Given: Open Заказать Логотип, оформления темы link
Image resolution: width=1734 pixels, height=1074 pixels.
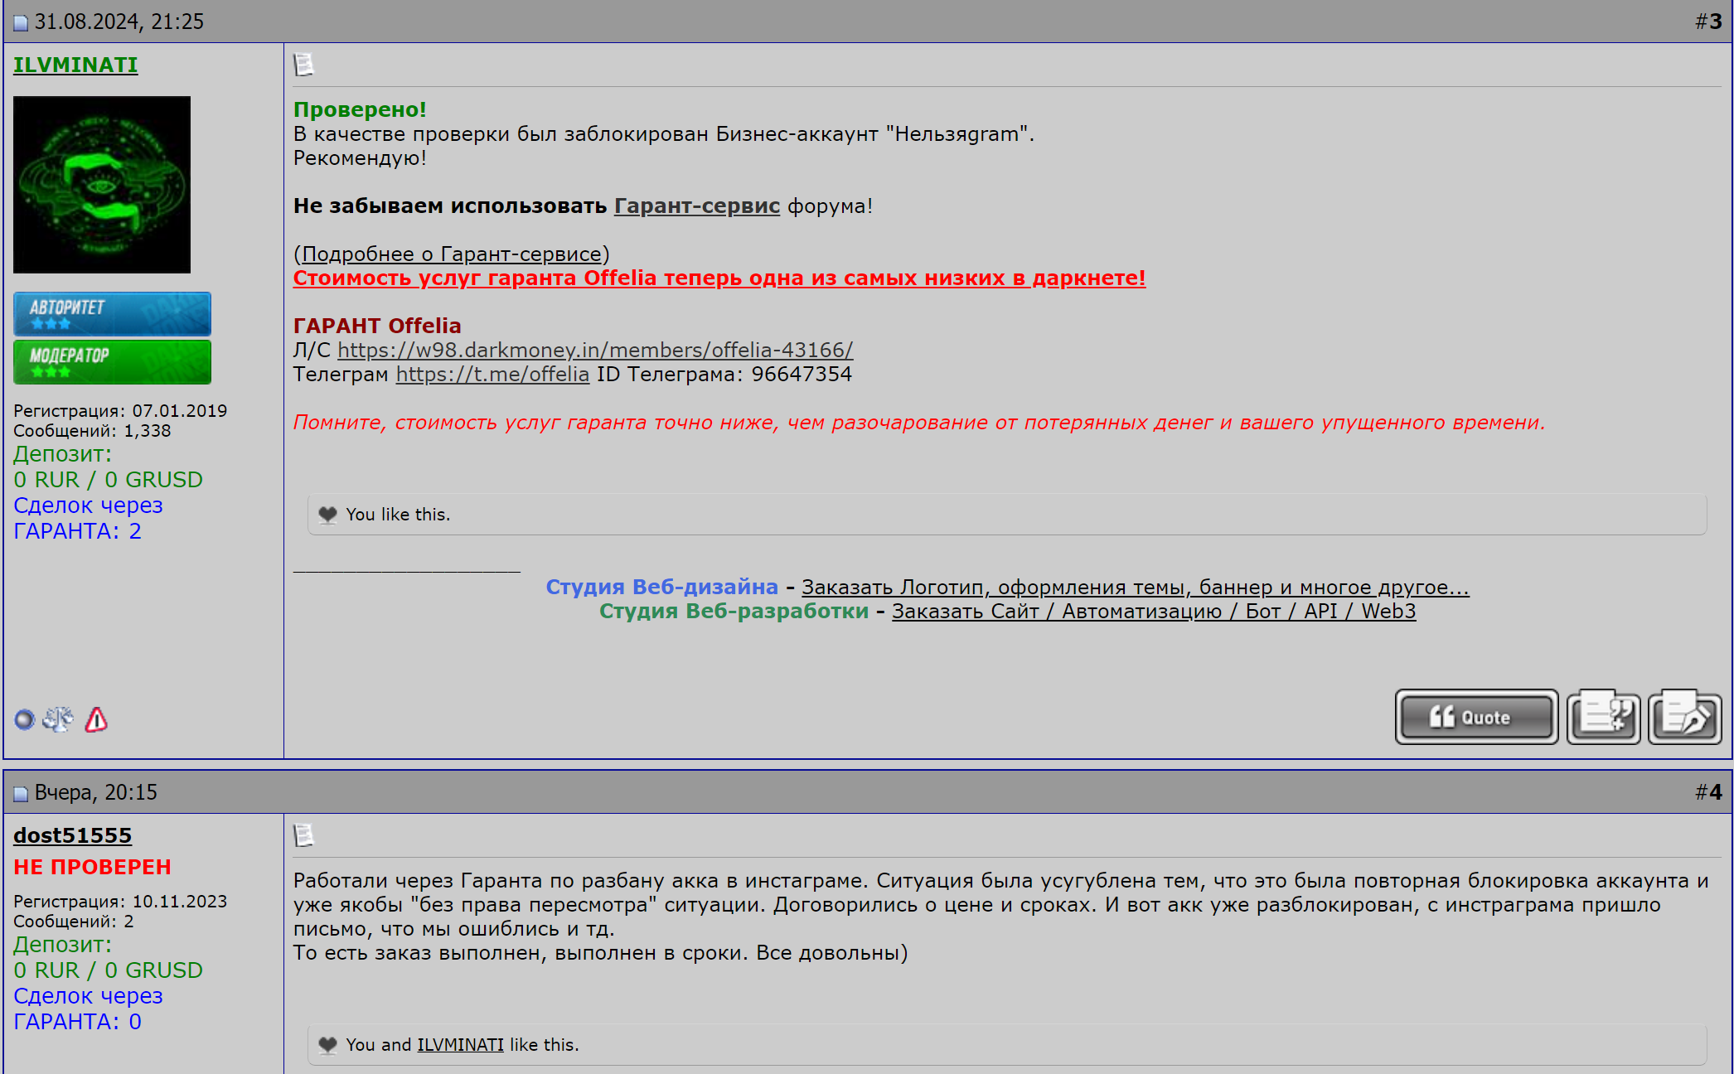Looking at the screenshot, I should 1136,587.
